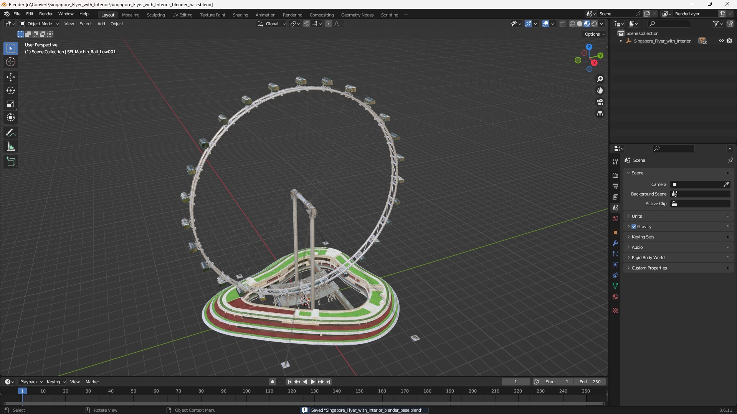Open the Global orientation dropdown
737x414 pixels.
[272, 24]
